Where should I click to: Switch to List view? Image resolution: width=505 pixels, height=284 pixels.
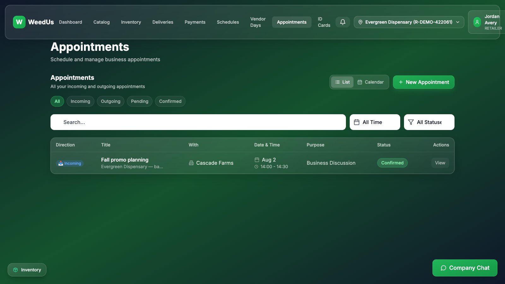point(342,82)
